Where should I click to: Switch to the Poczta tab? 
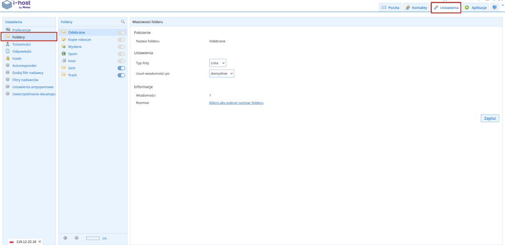[390, 8]
